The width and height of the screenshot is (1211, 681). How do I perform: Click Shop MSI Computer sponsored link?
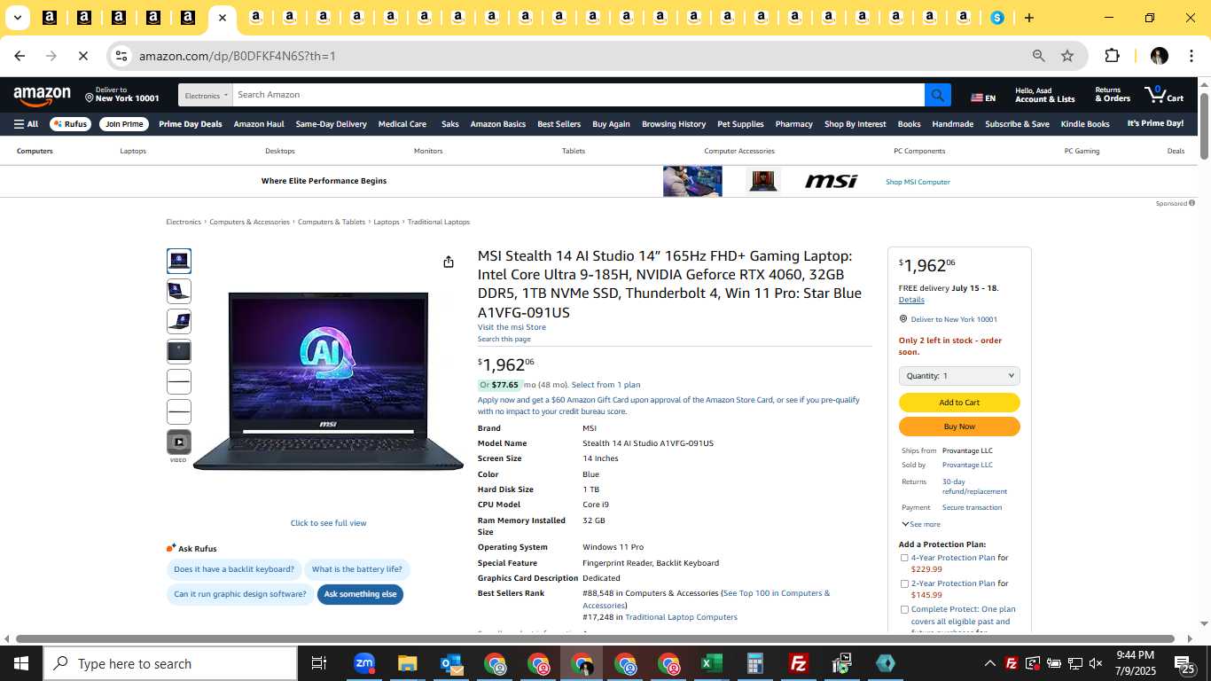pos(918,182)
